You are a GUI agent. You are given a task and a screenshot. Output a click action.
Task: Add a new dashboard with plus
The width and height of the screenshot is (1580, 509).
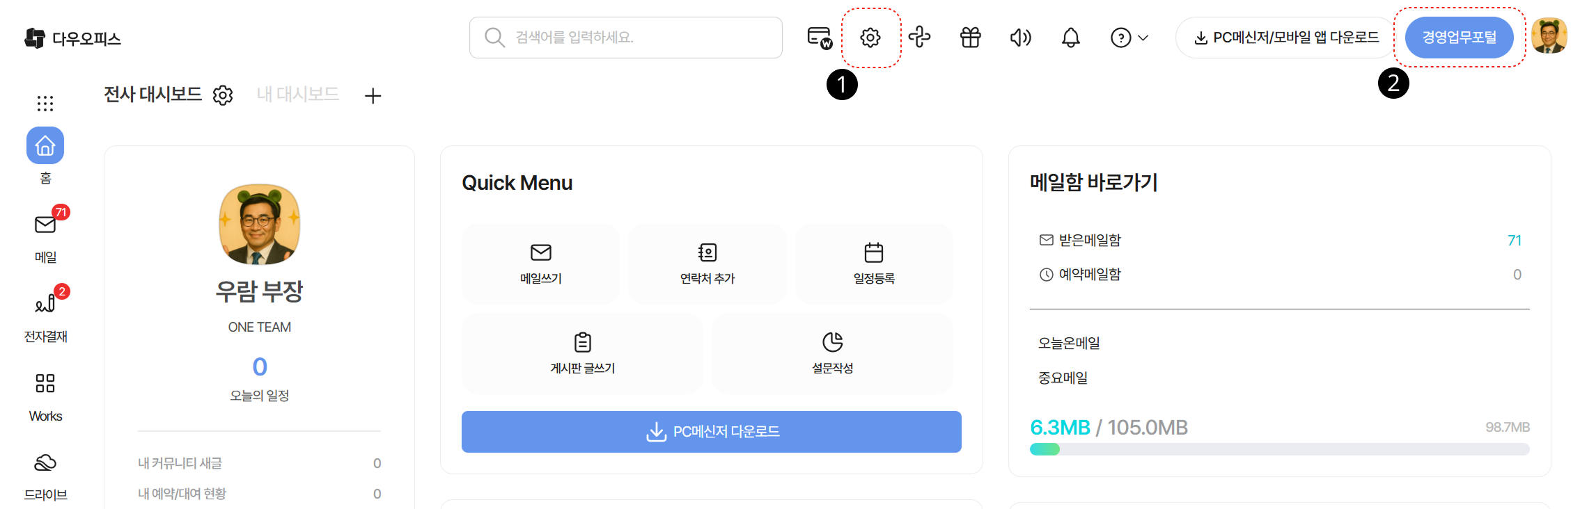[x=373, y=96]
